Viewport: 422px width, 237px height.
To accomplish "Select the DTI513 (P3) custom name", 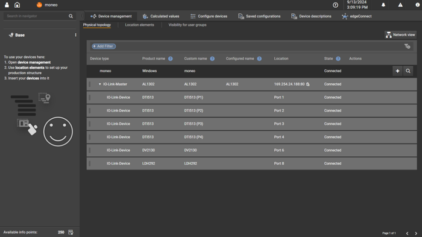I will 194,124.
